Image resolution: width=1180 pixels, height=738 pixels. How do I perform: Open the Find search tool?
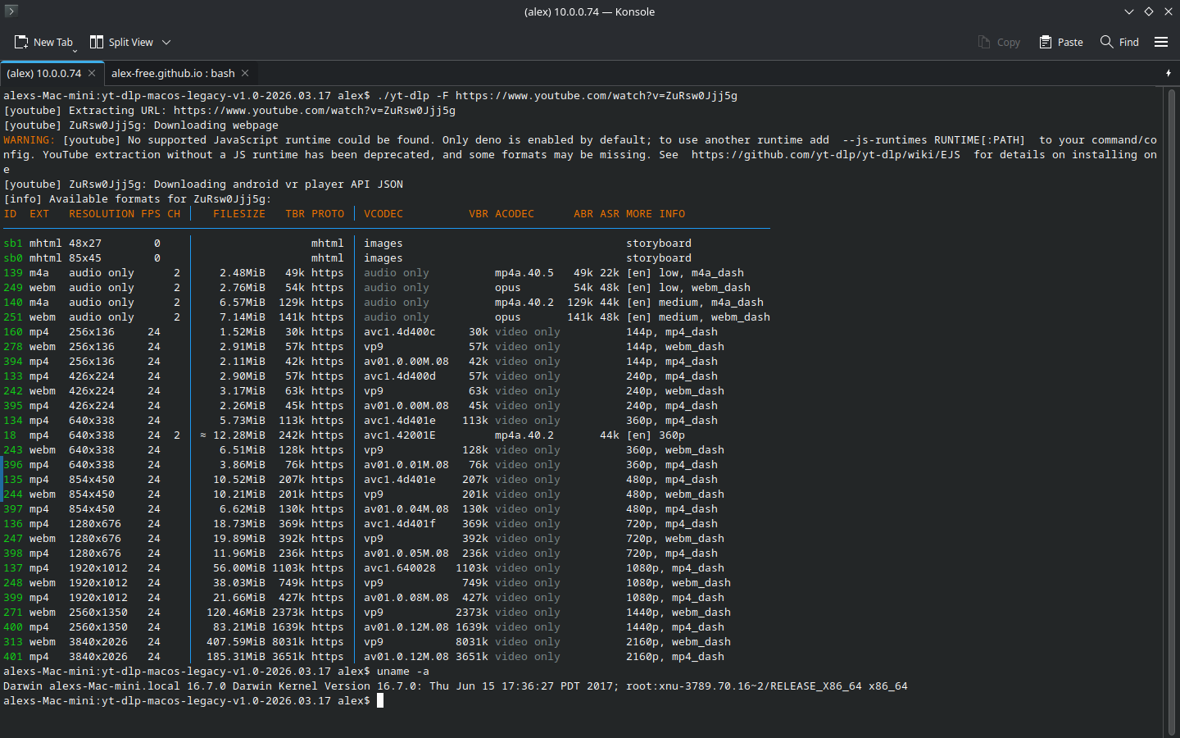pyautogui.click(x=1119, y=42)
